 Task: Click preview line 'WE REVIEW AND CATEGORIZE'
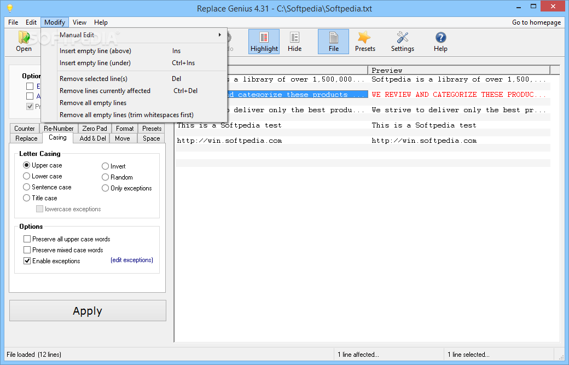point(460,94)
